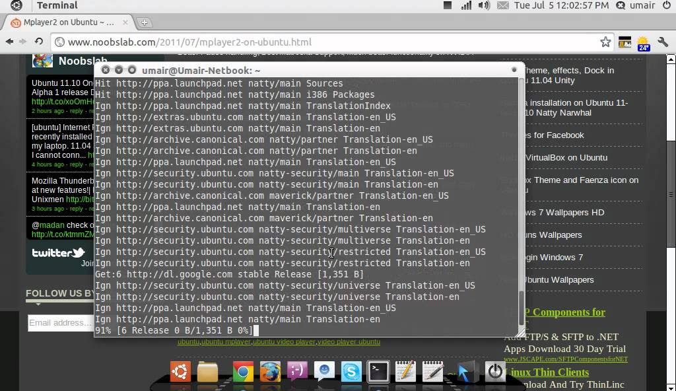Click the date and time in top panel
676x391 pixels.
pos(561,5)
